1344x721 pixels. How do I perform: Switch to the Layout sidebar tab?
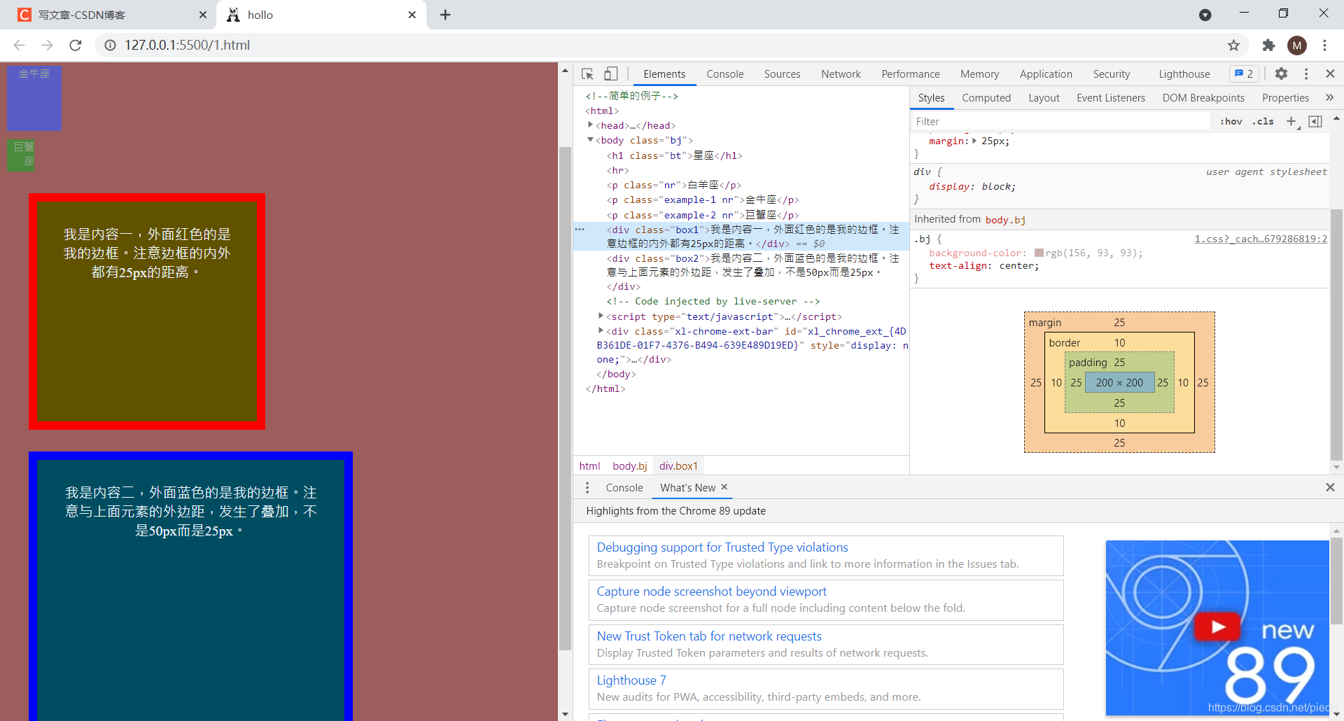(x=1044, y=98)
